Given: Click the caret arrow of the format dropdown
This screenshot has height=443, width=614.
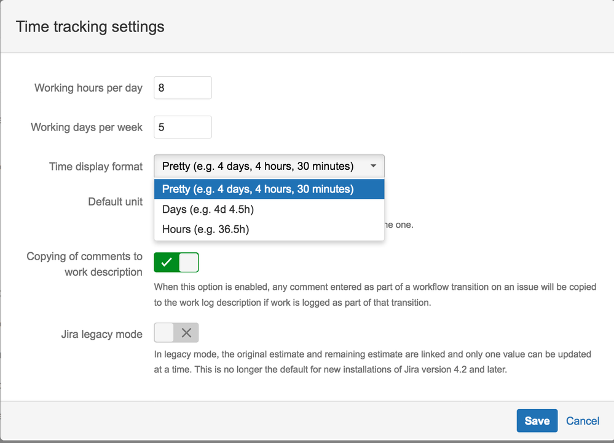Looking at the screenshot, I should point(373,166).
